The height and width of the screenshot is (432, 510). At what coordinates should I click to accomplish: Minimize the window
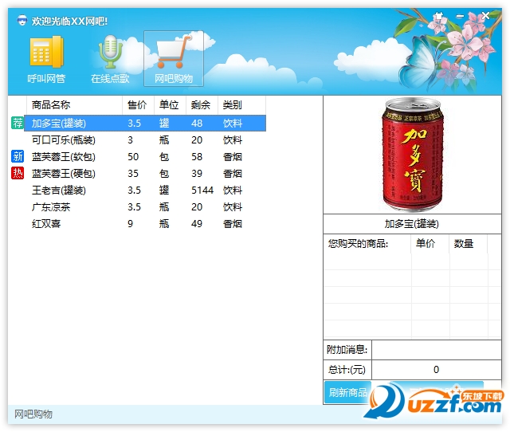click(x=460, y=16)
